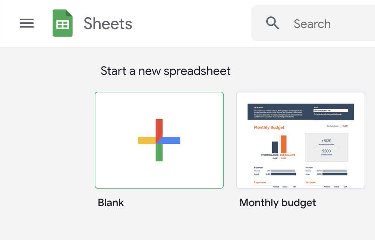Open the hamburger main menu
The image size is (375, 240).
click(x=27, y=23)
